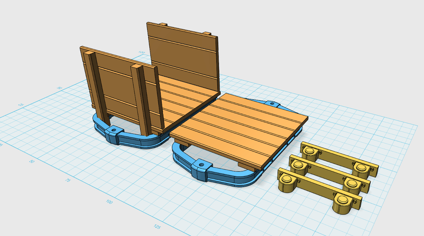Screen dimensions: 424x236
Task: Click the "125" grid ruler label
Action: (157, 226)
